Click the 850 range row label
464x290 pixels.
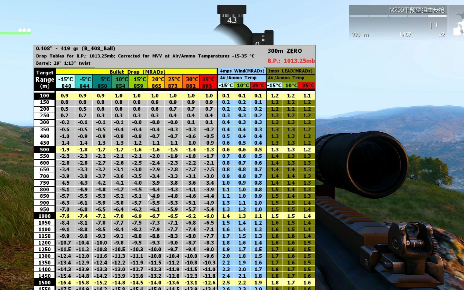45,196
